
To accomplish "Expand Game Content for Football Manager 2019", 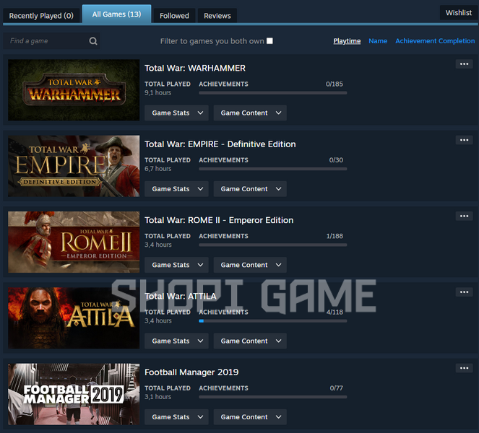I will [x=250, y=417].
